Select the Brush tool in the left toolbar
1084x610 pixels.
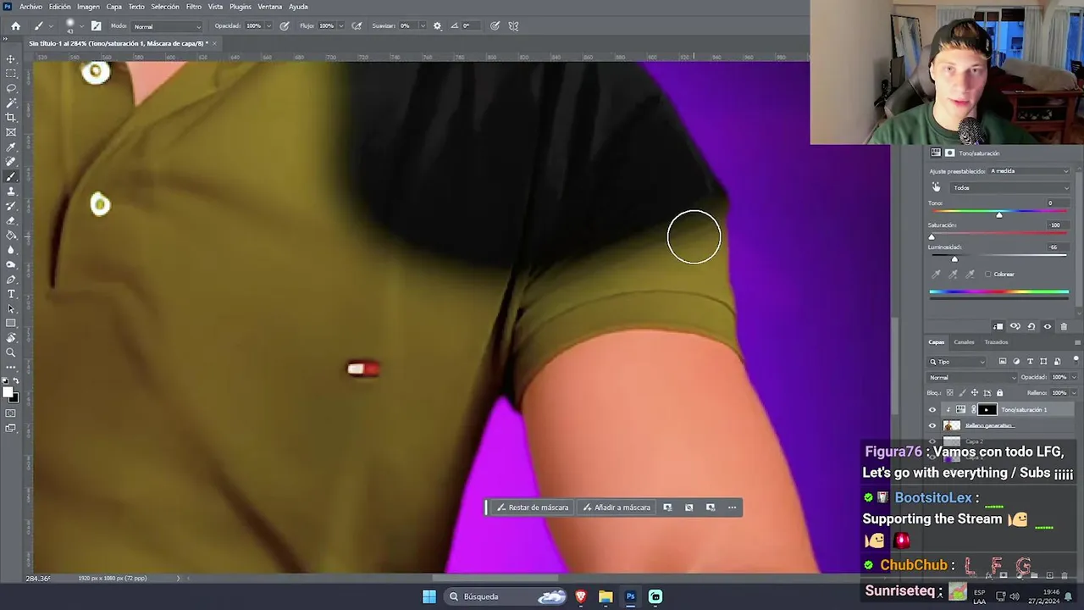coord(11,177)
